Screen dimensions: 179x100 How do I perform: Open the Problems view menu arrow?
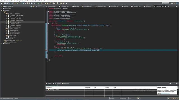tap(173, 83)
